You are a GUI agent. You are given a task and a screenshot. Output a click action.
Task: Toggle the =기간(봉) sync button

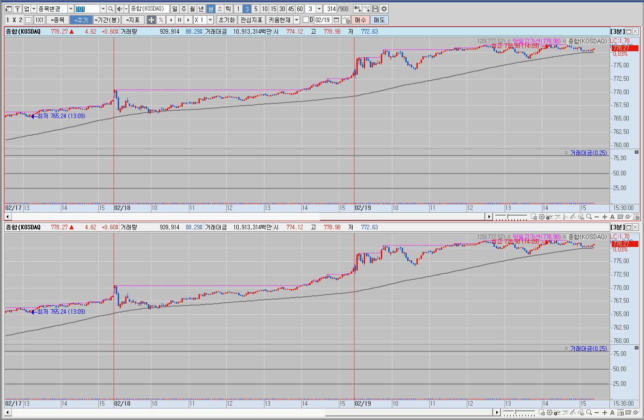(x=107, y=20)
